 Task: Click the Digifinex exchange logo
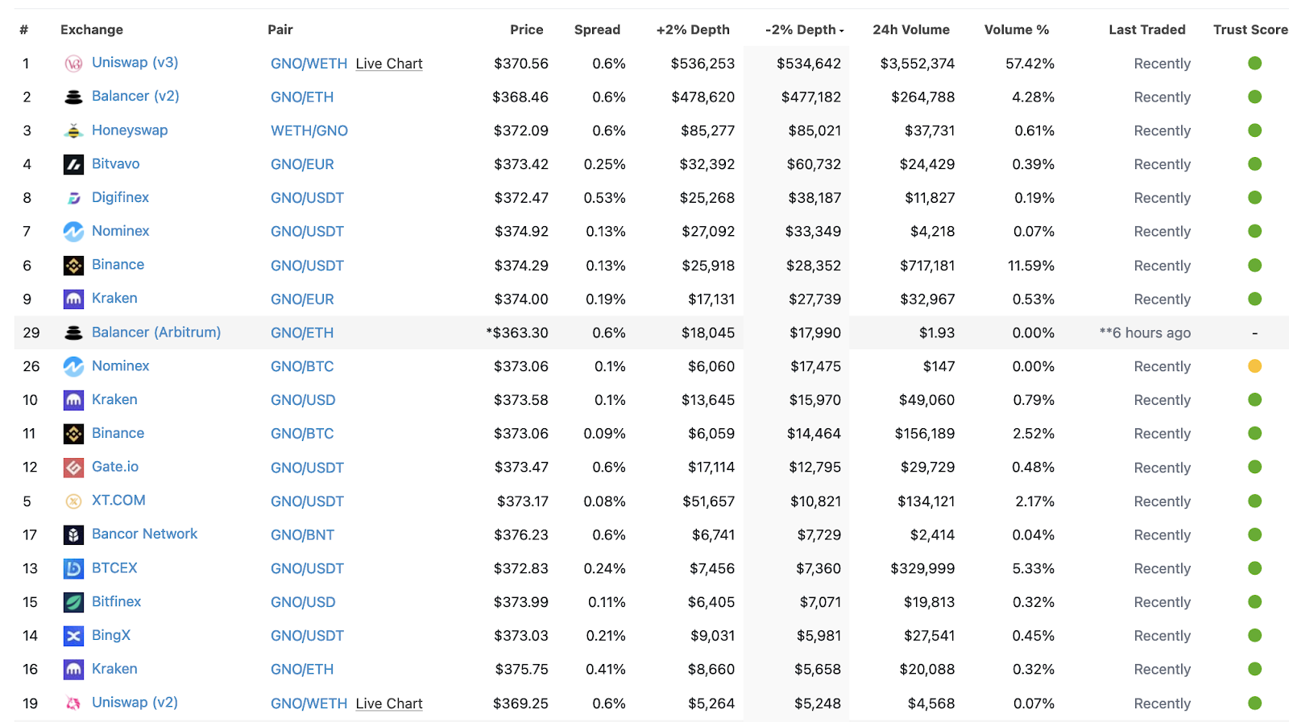pyautogui.click(x=73, y=198)
